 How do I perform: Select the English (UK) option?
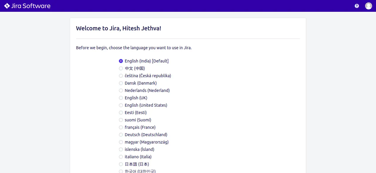click(121, 98)
